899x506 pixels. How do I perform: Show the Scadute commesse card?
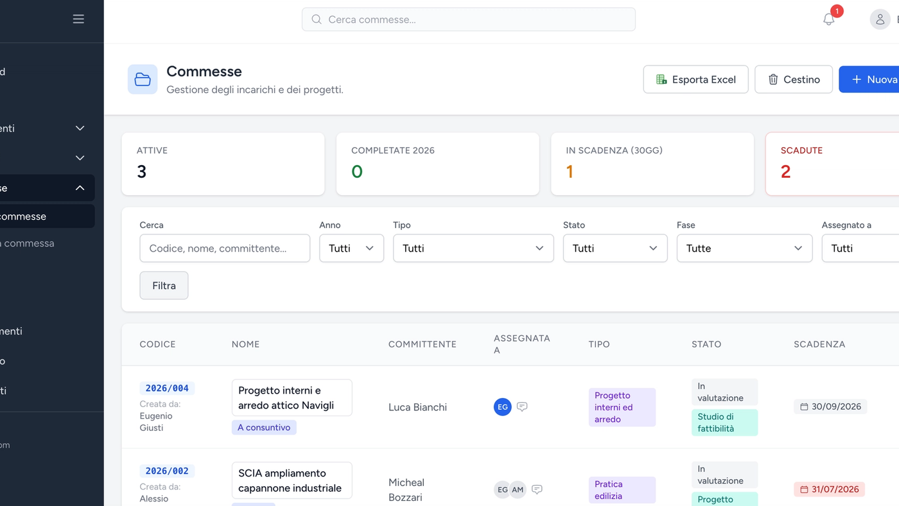point(832,164)
